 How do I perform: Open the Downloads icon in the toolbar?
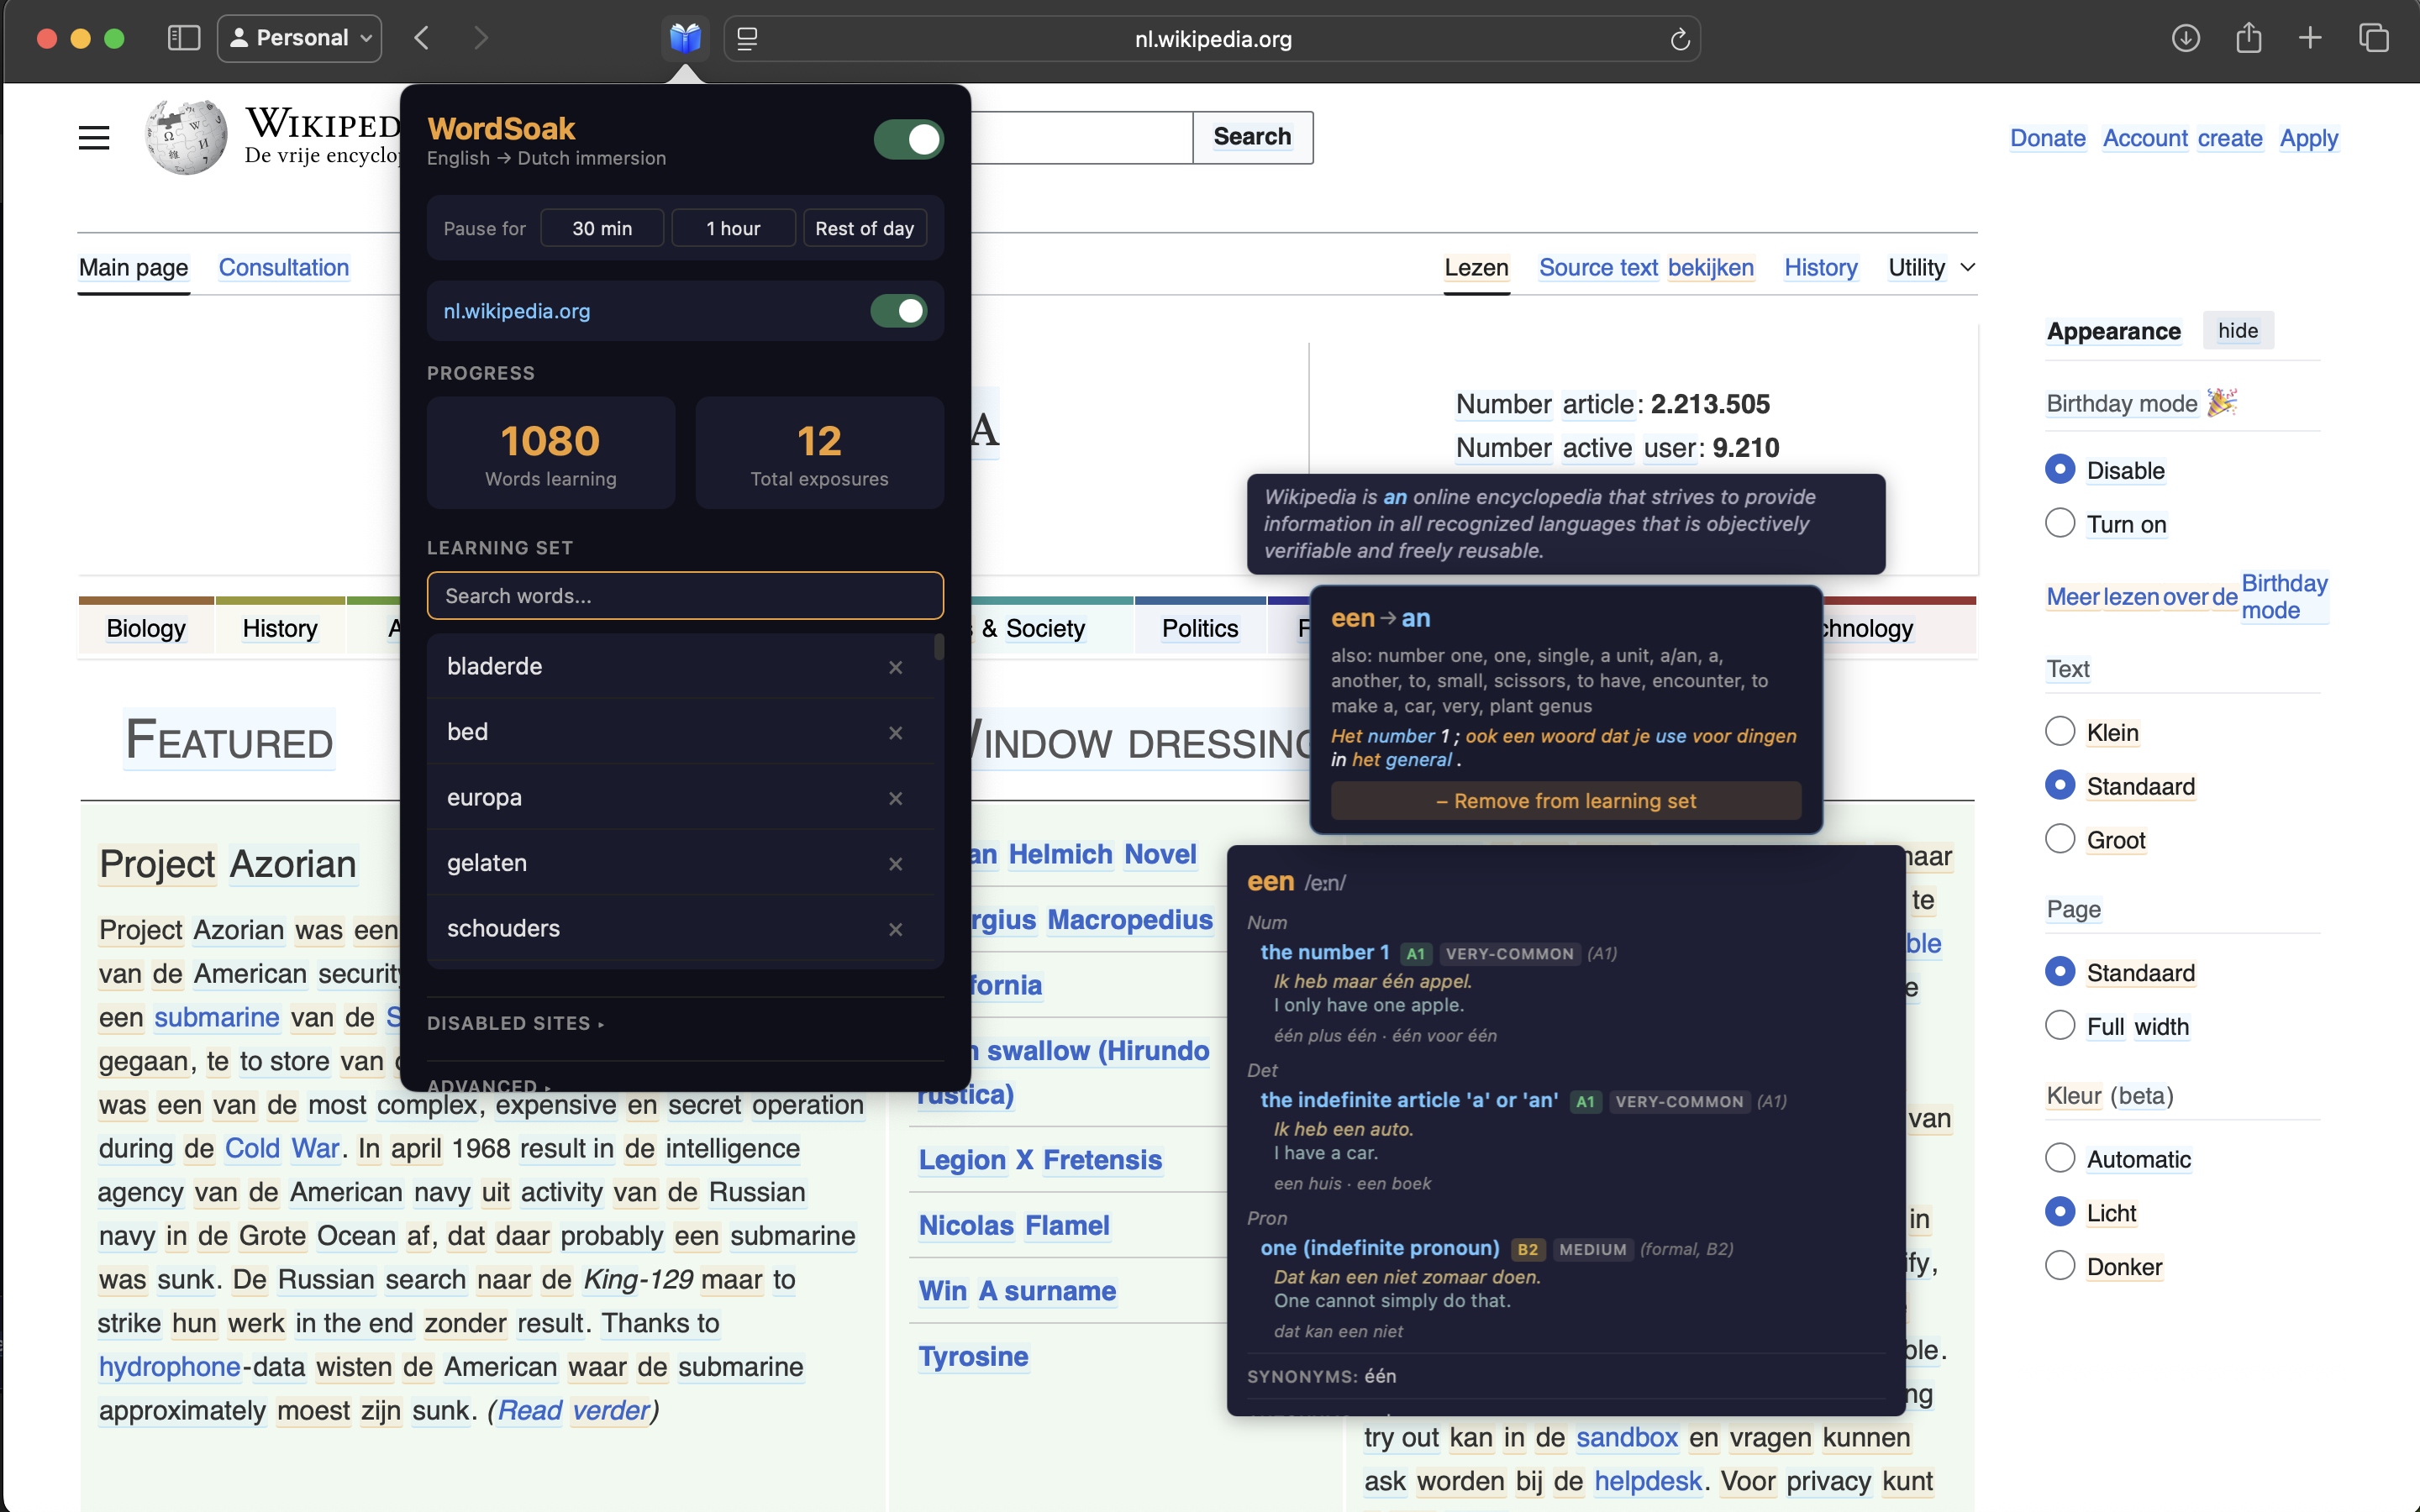tap(2186, 38)
